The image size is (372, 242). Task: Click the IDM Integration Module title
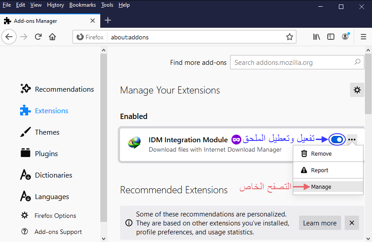tap(188, 140)
